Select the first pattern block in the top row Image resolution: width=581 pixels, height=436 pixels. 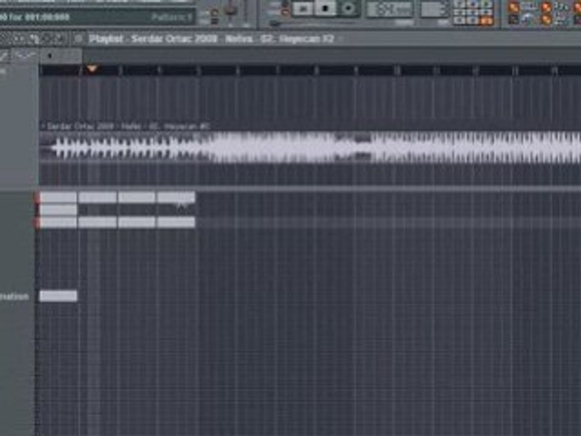point(58,197)
